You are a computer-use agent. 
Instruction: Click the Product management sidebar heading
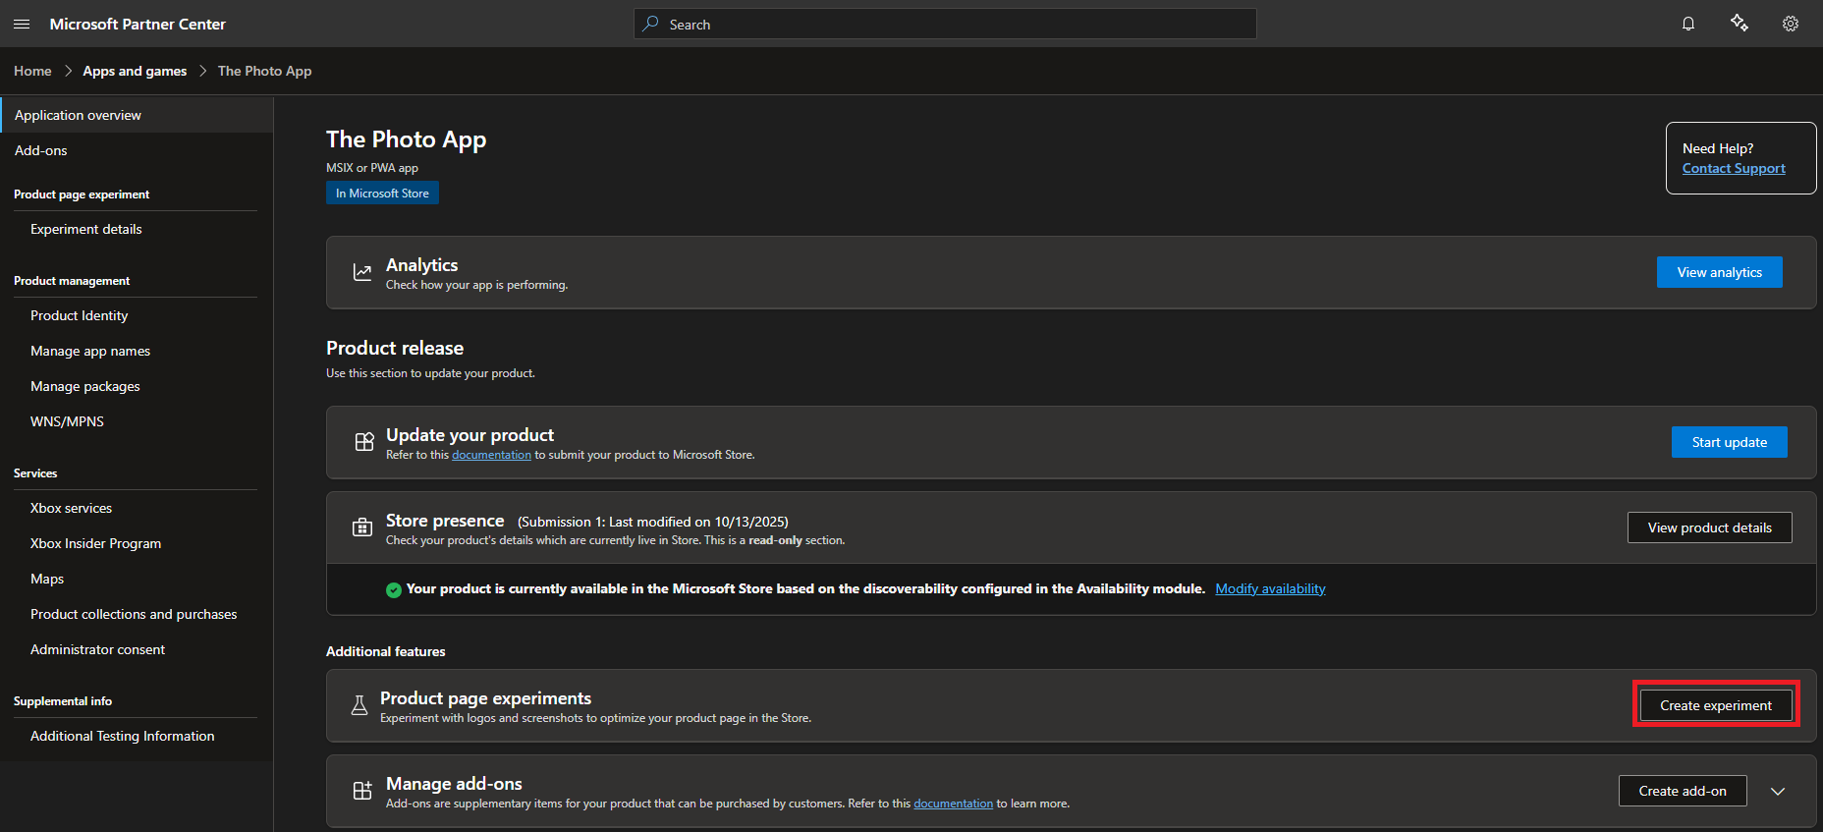[x=72, y=281]
